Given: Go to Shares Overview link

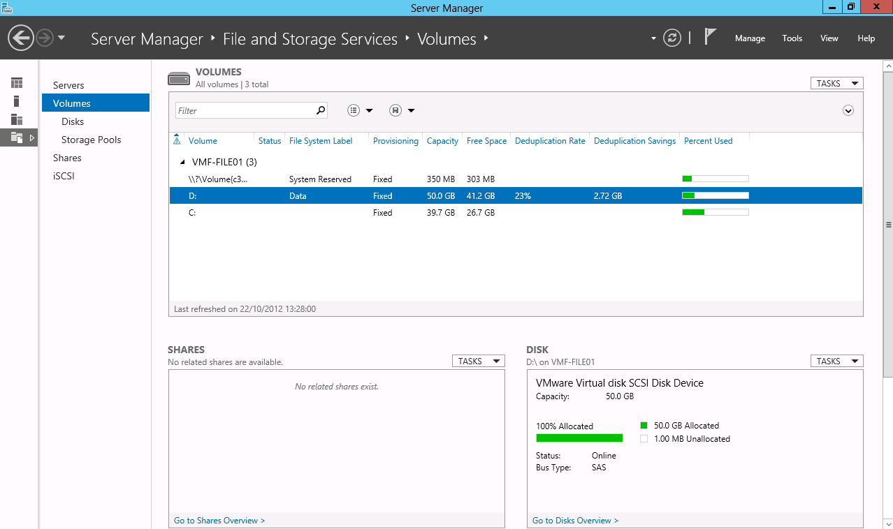Looking at the screenshot, I should (219, 521).
